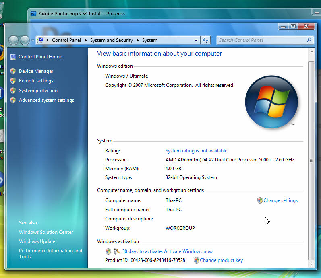Click the Product ID number text
321x278 pixels.
[x=158, y=260]
